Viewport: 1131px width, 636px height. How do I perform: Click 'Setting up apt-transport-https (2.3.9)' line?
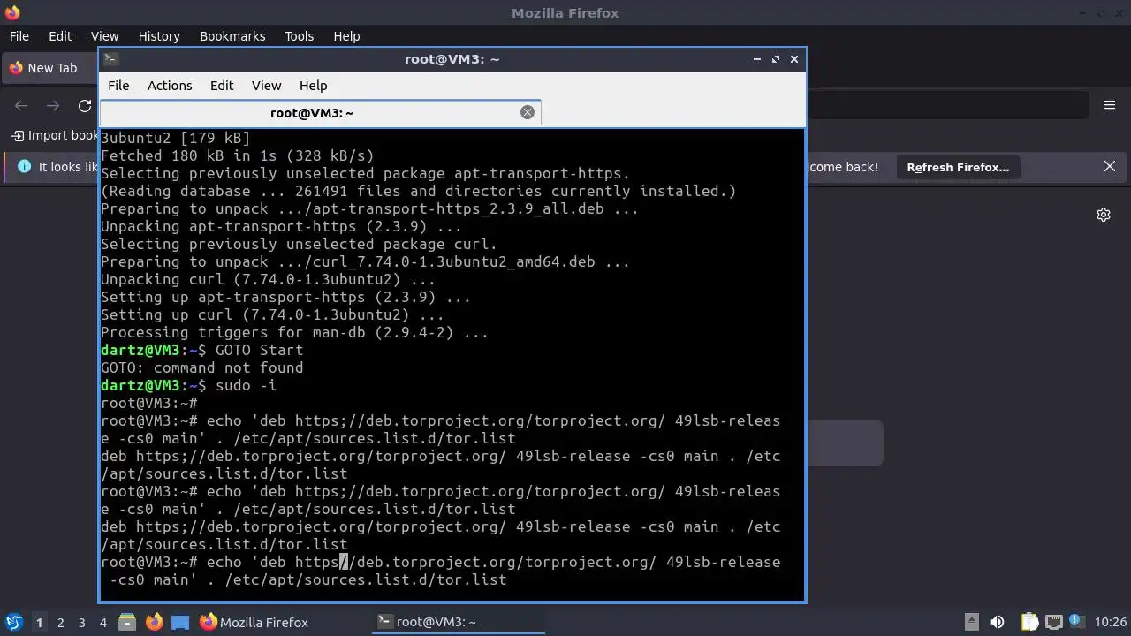[x=285, y=297]
